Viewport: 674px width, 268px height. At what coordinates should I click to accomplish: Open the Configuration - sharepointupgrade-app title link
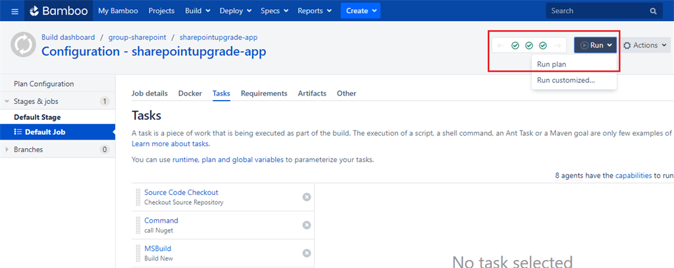click(154, 51)
